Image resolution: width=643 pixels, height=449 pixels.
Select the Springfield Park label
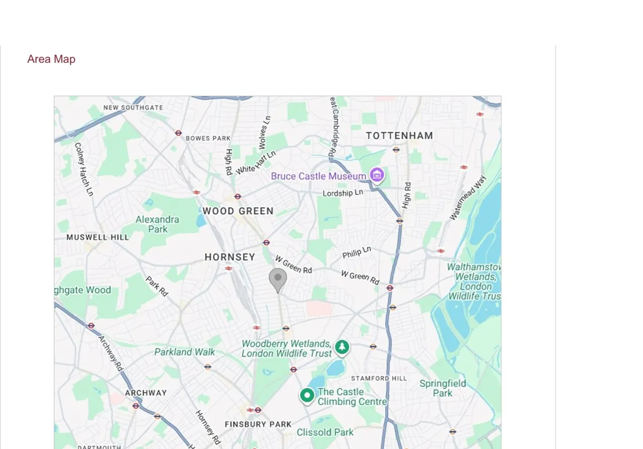tap(443, 388)
